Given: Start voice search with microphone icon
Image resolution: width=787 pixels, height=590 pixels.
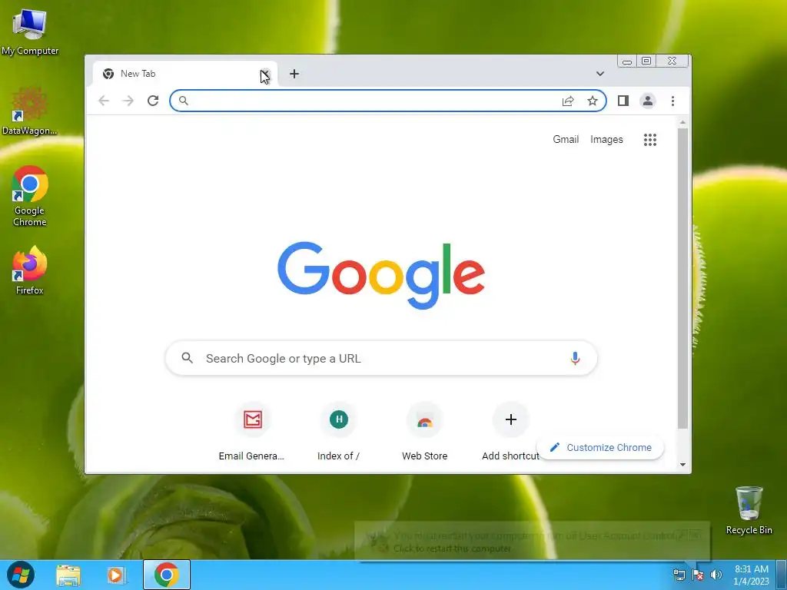Looking at the screenshot, I should (575, 358).
